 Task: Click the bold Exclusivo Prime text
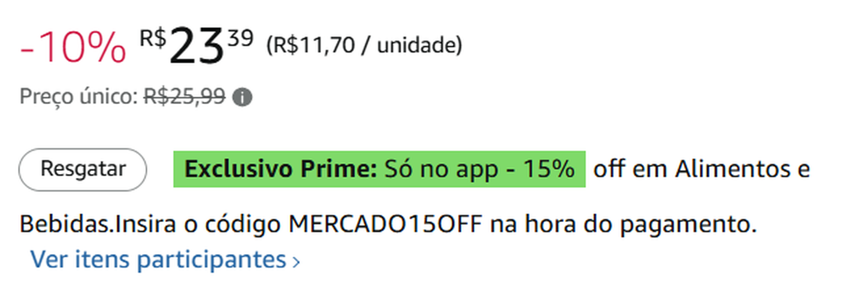pyautogui.click(x=280, y=170)
